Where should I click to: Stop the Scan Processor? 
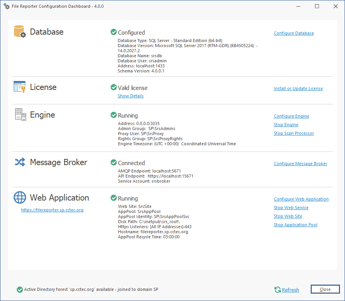[294, 133]
